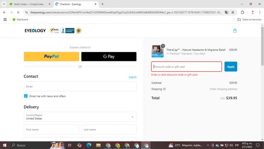264x149 pixels.
Task: Select the Checkout - Eyeology tab
Action: coord(70,4)
